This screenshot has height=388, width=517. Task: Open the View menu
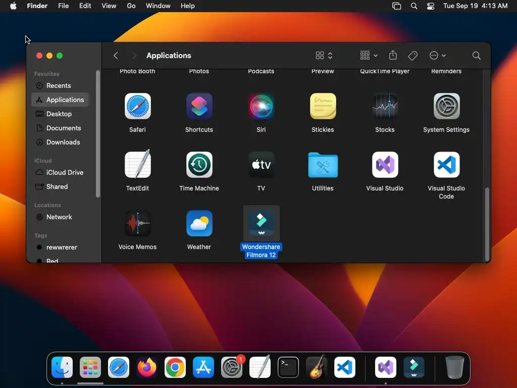click(109, 6)
